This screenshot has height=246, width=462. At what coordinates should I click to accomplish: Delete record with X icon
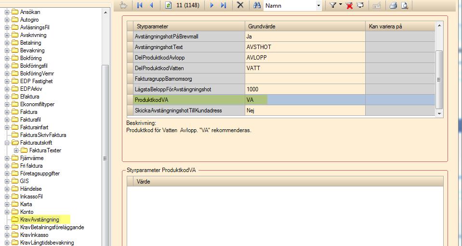click(240, 5)
